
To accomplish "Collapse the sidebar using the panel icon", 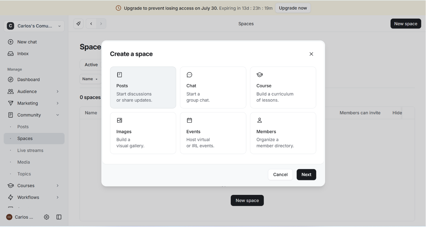I will pos(59,217).
